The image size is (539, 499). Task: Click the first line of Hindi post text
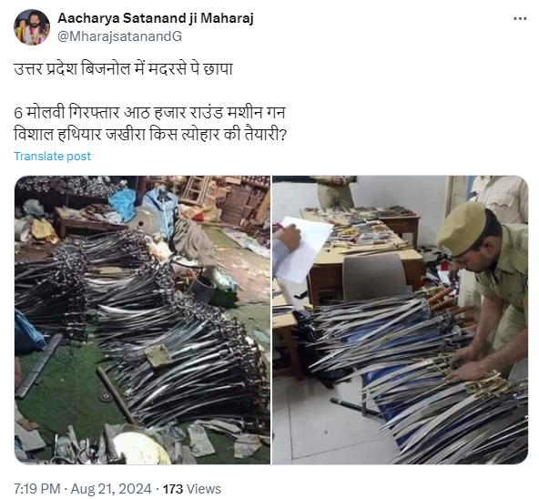tap(124, 69)
